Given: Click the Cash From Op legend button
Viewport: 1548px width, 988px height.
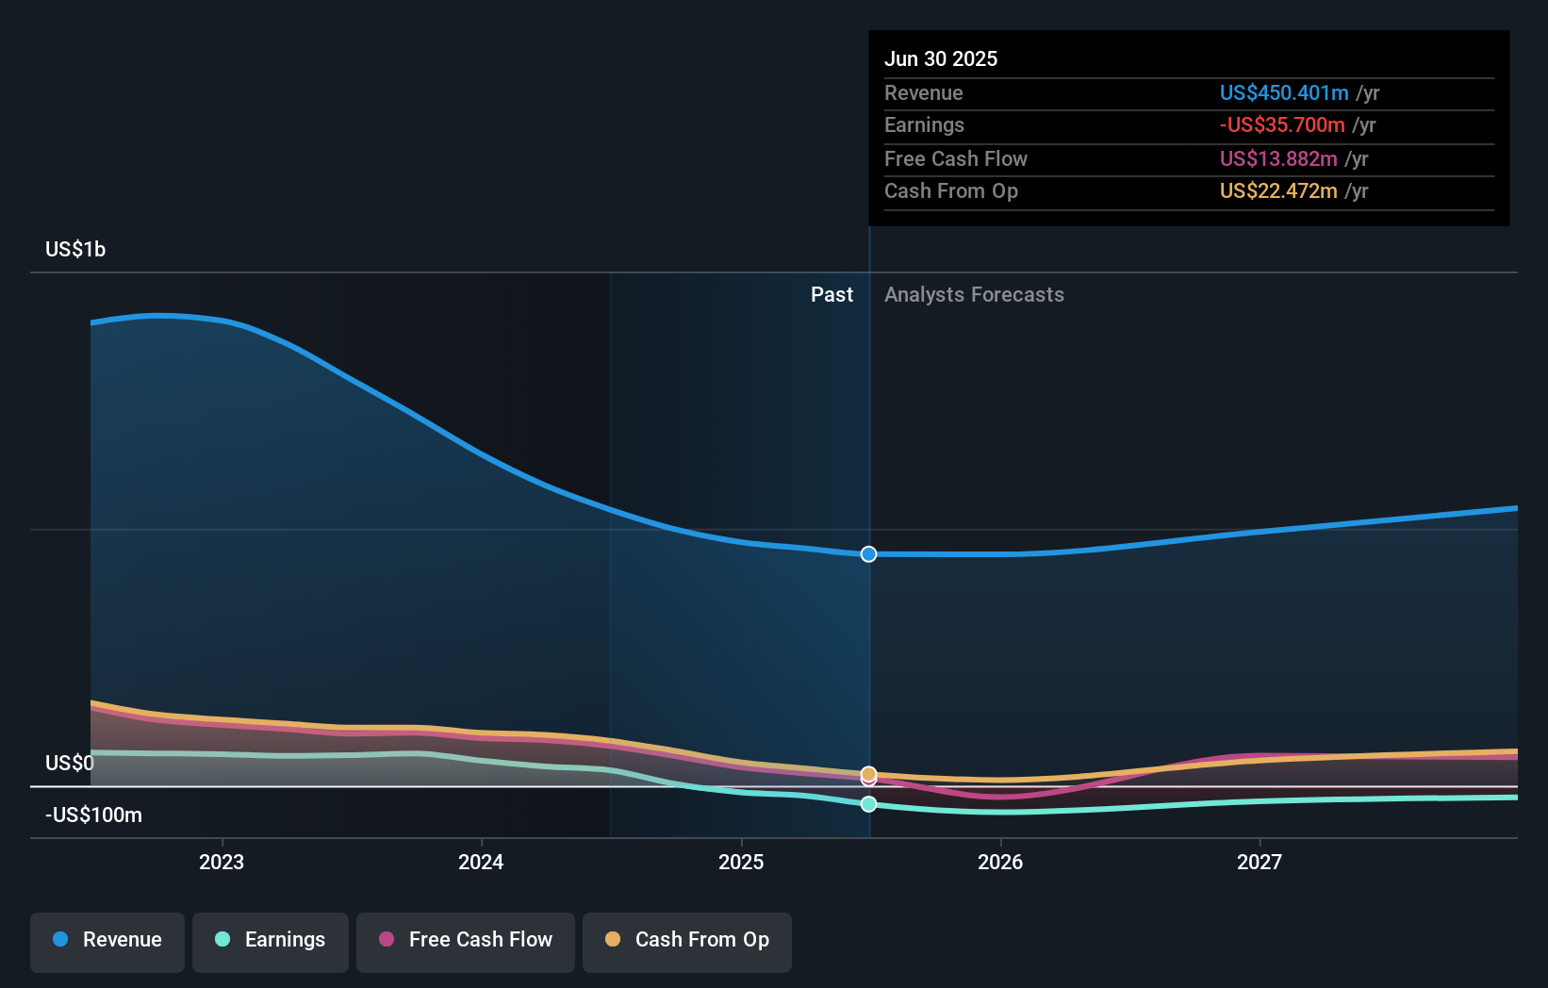Looking at the screenshot, I should (x=686, y=940).
